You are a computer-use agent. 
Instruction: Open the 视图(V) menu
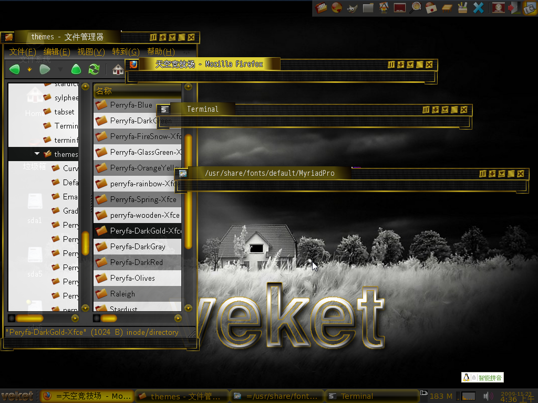[x=91, y=52]
